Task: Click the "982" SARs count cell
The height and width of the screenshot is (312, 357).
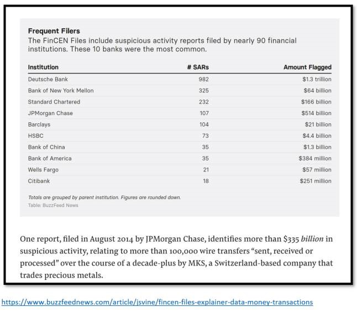Action: tap(203, 79)
